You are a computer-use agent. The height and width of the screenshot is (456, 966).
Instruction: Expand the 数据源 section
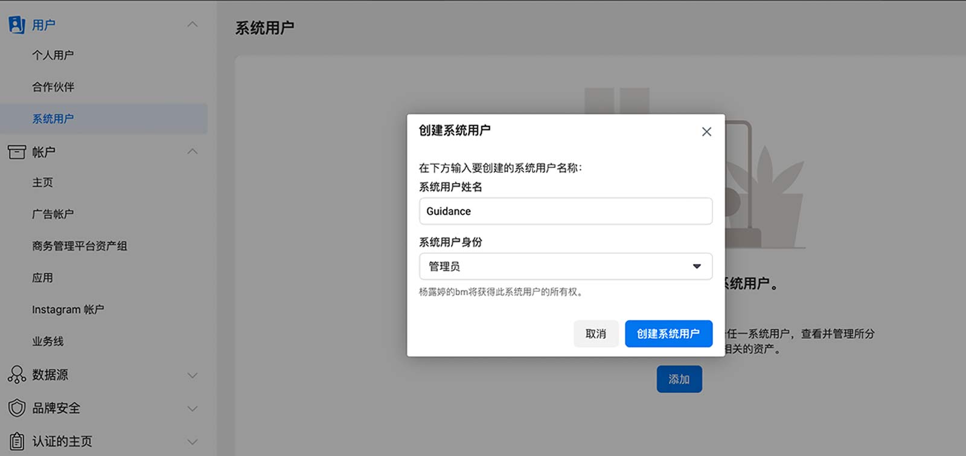193,375
